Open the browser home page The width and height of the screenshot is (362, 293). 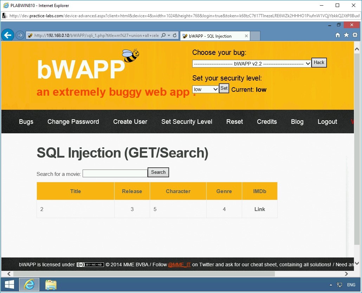[337, 35]
